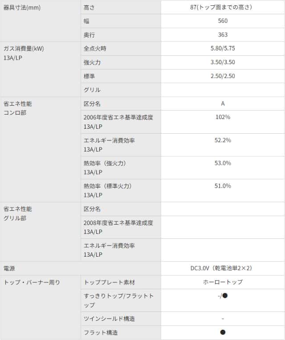Select the 標準 value 2.50/2.50
Screen dimensions: 285x340
[223, 76]
